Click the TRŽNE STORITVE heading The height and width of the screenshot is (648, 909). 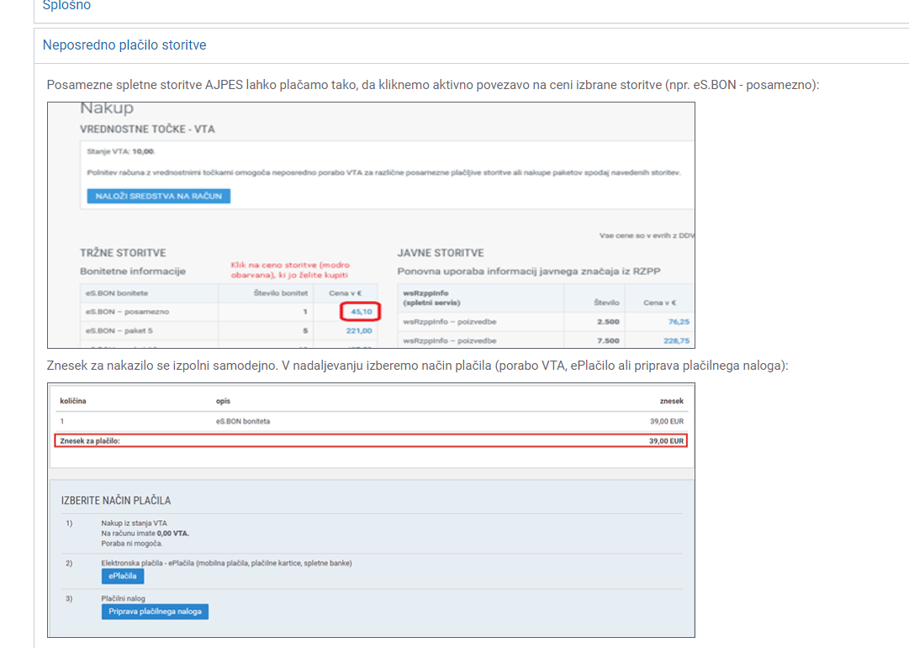pyautogui.click(x=123, y=253)
